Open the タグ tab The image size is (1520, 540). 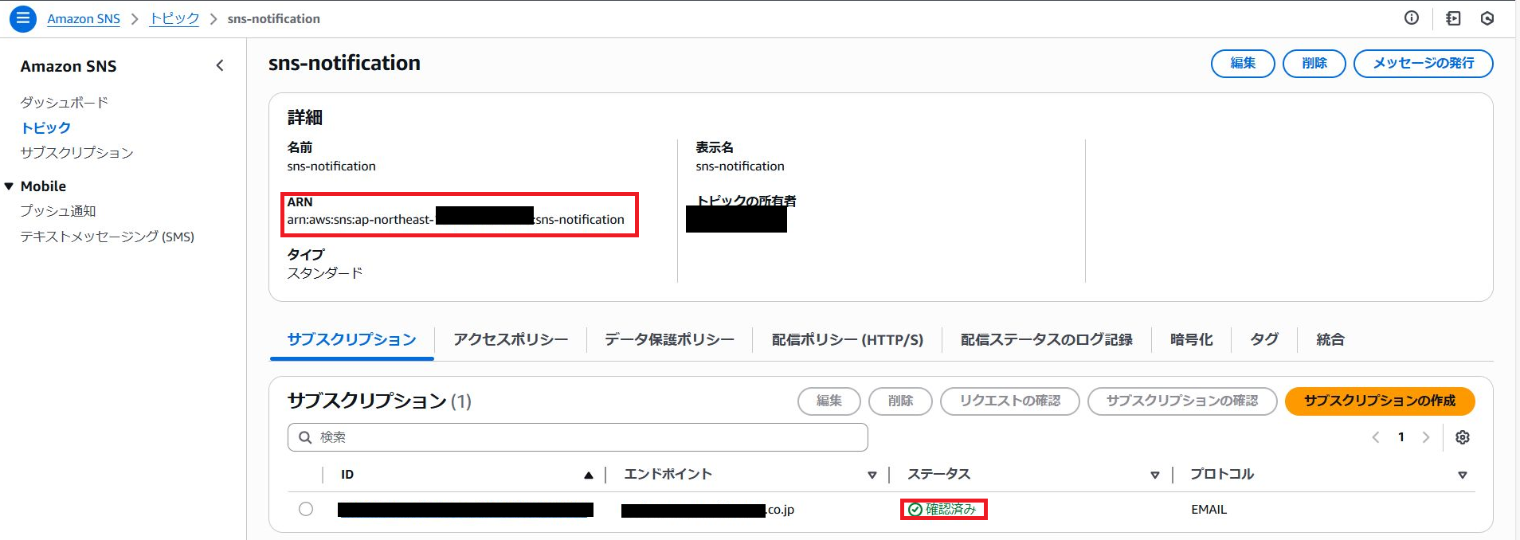1264,340
